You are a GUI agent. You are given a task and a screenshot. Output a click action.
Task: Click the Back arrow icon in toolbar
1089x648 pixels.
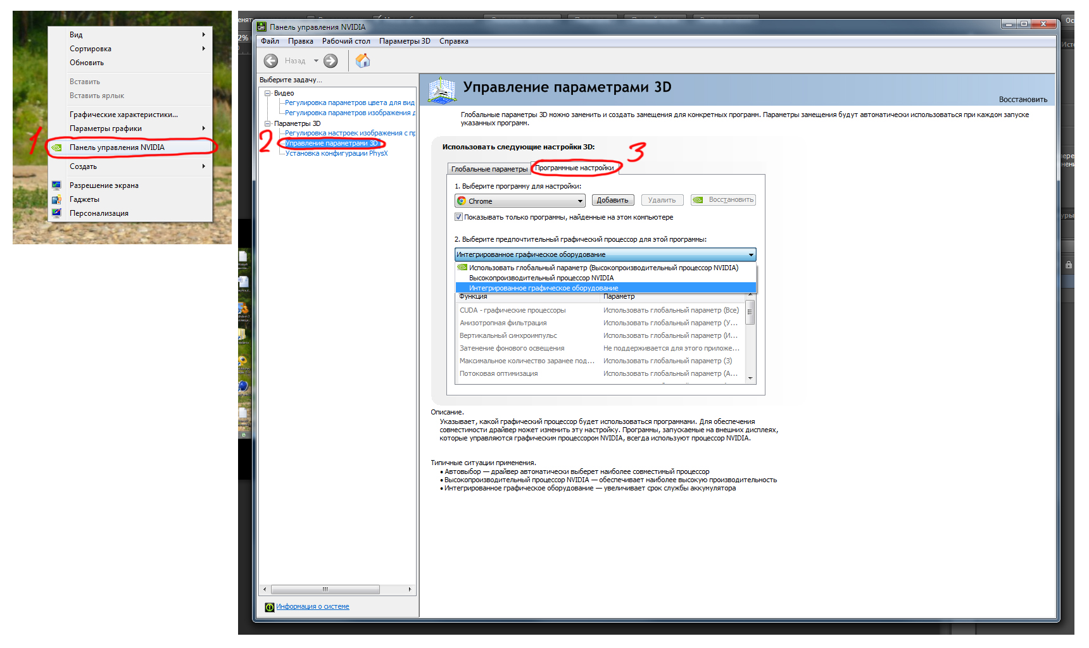pos(271,61)
